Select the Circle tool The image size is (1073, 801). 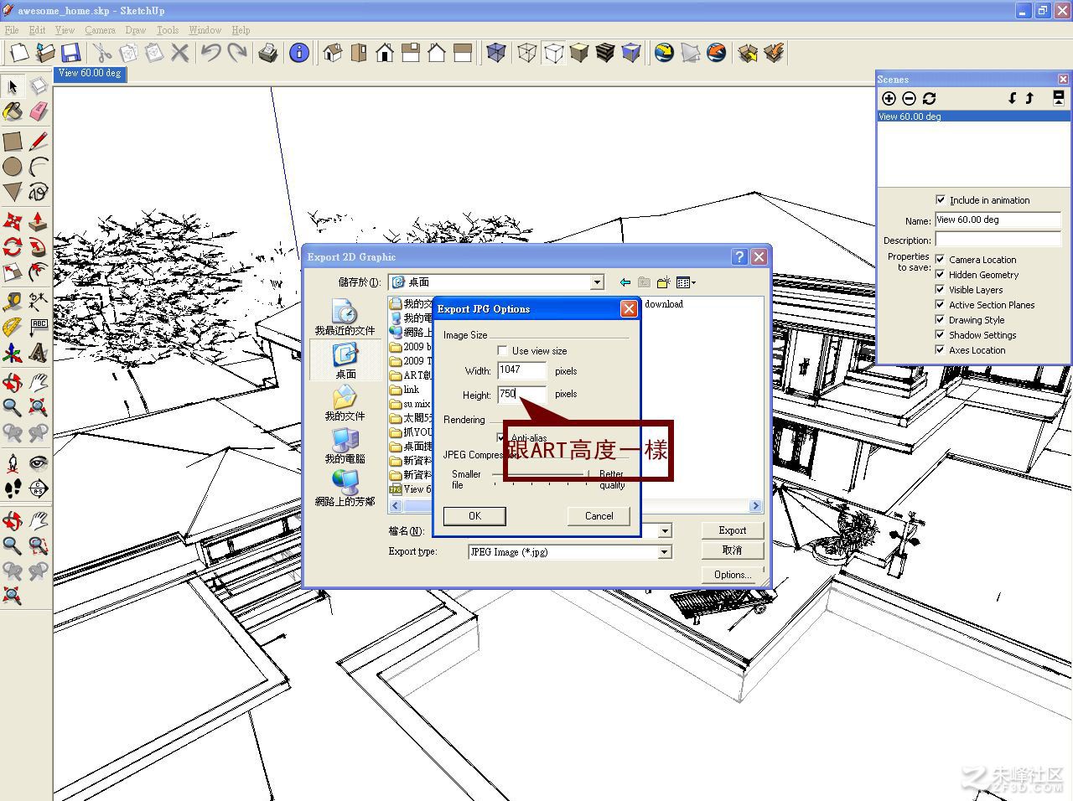tap(13, 166)
